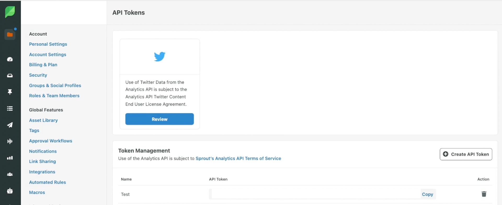Open Link Sharing settings

[x=43, y=162]
